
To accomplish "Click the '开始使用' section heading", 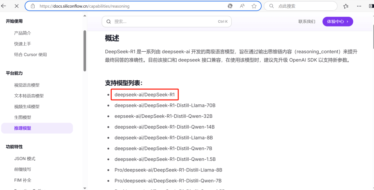I will [14, 21].
